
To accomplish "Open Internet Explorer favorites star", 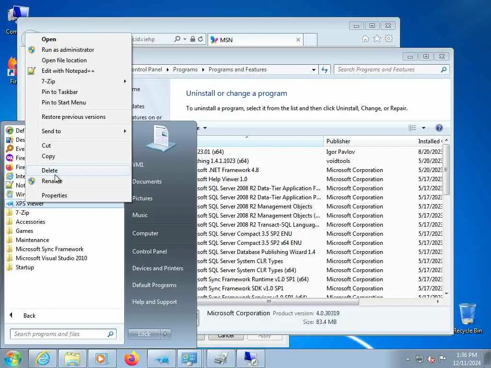I will pyautogui.click(x=377, y=38).
